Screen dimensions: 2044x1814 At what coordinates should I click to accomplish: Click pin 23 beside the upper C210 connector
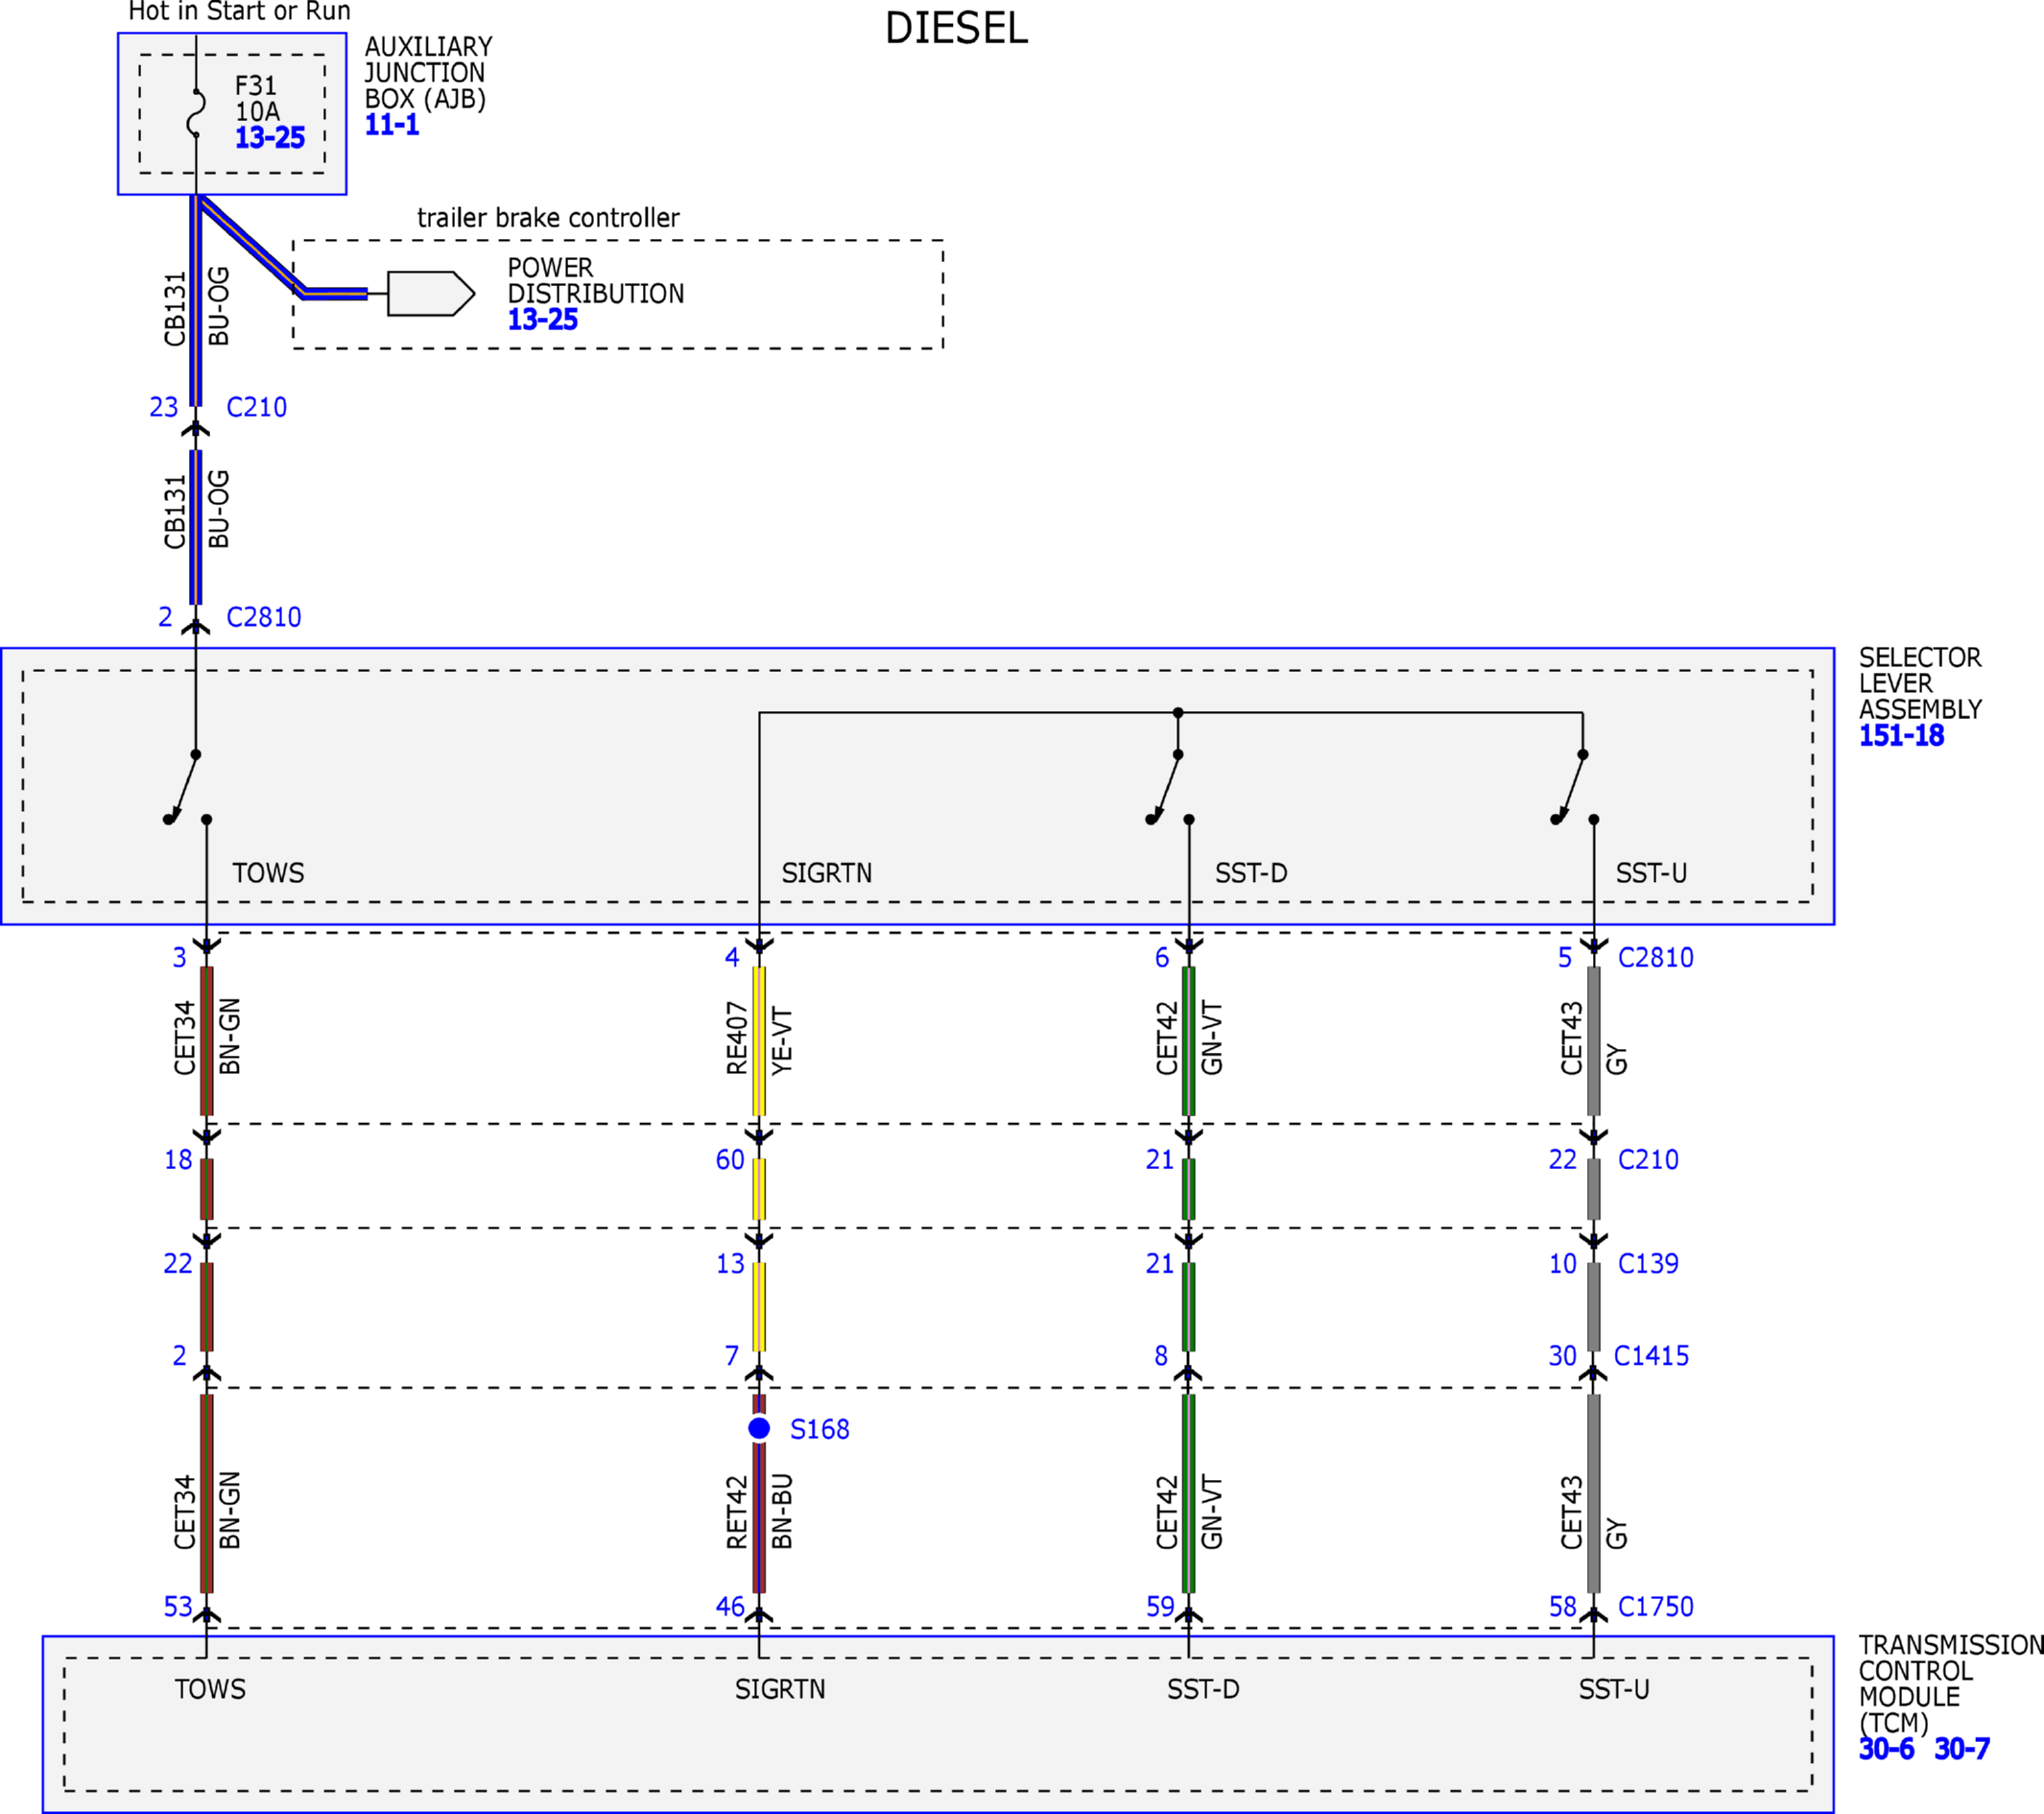[164, 407]
